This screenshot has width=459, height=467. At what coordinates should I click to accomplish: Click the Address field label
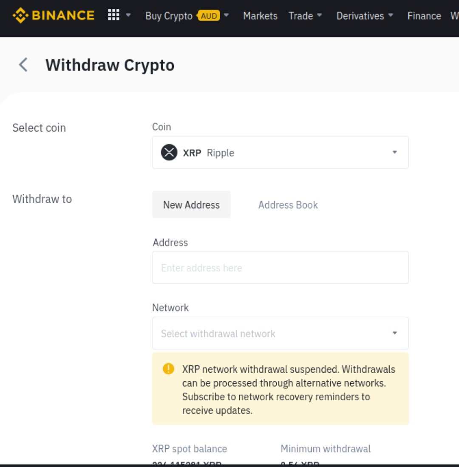(x=170, y=243)
